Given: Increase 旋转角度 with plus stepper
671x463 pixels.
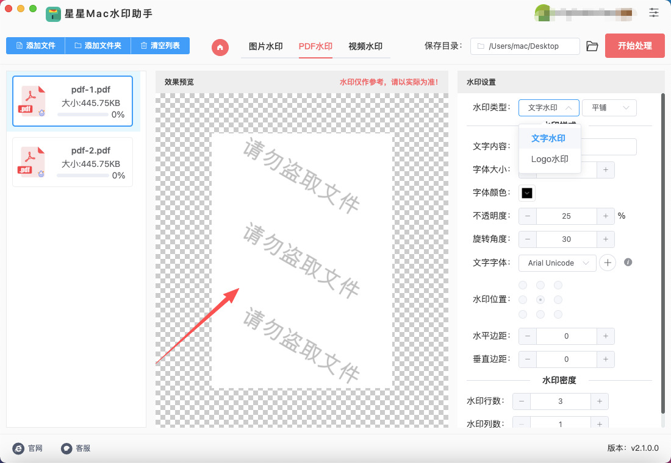Looking at the screenshot, I should [x=605, y=239].
